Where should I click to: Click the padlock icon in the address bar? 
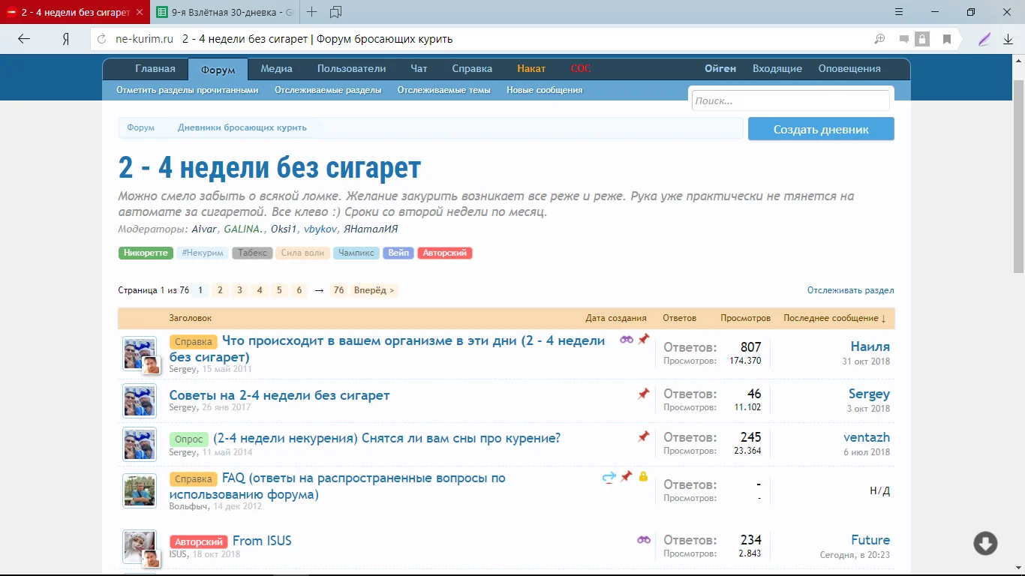tap(922, 40)
